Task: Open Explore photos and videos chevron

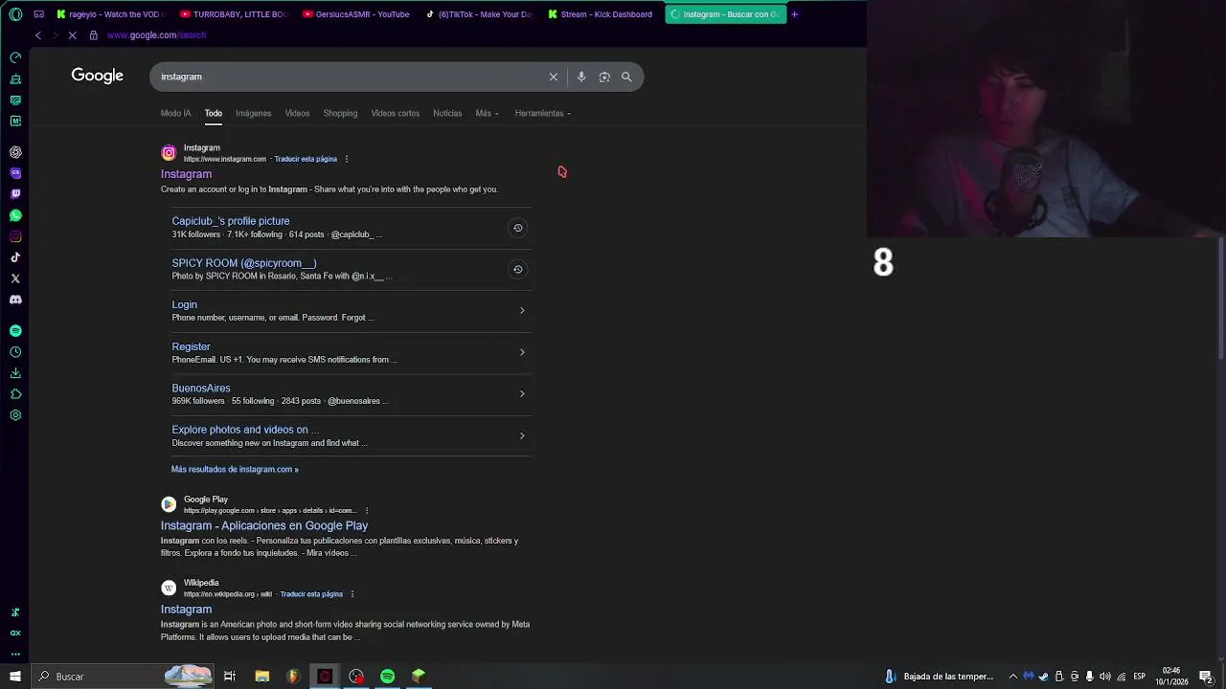Action: (x=522, y=435)
